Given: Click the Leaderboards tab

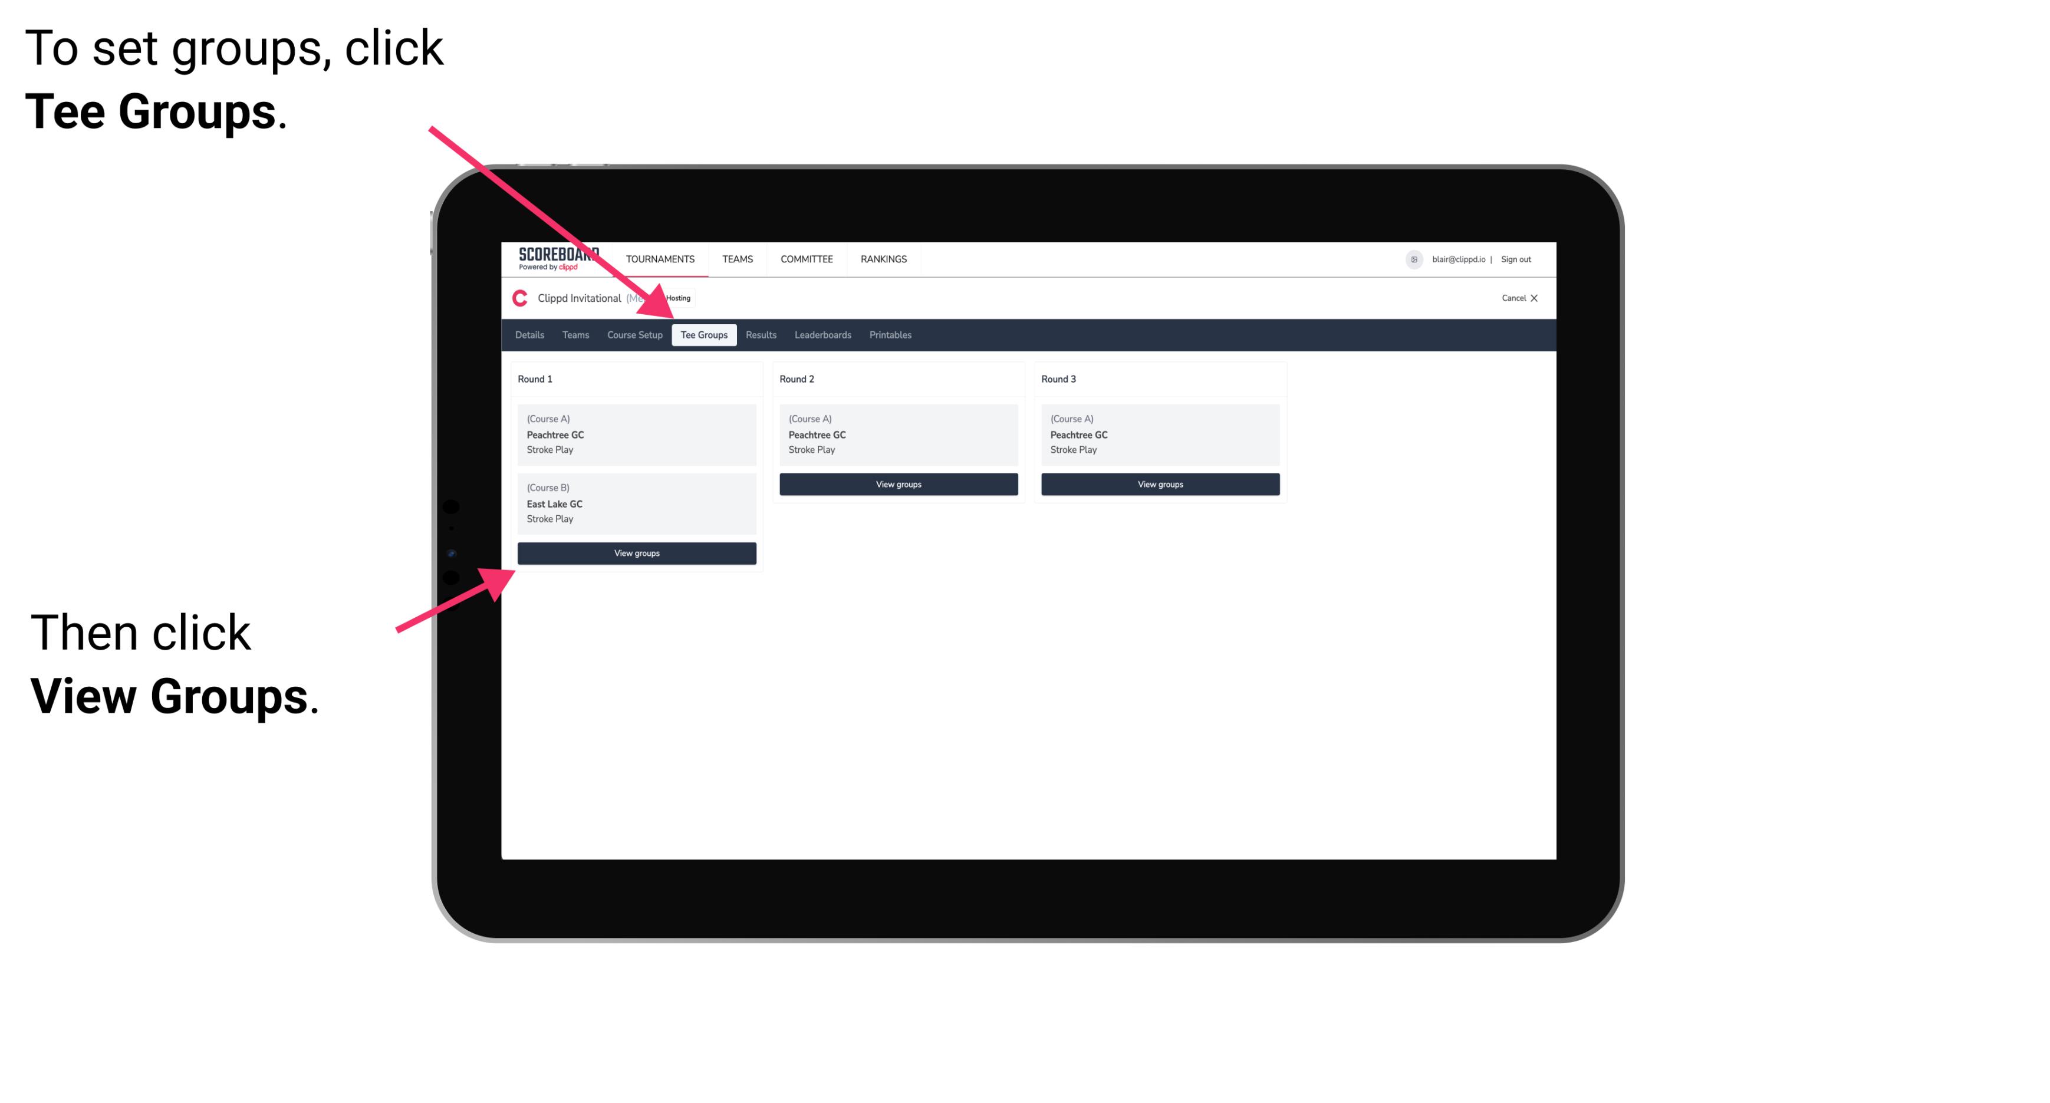Looking at the screenshot, I should click(x=821, y=335).
